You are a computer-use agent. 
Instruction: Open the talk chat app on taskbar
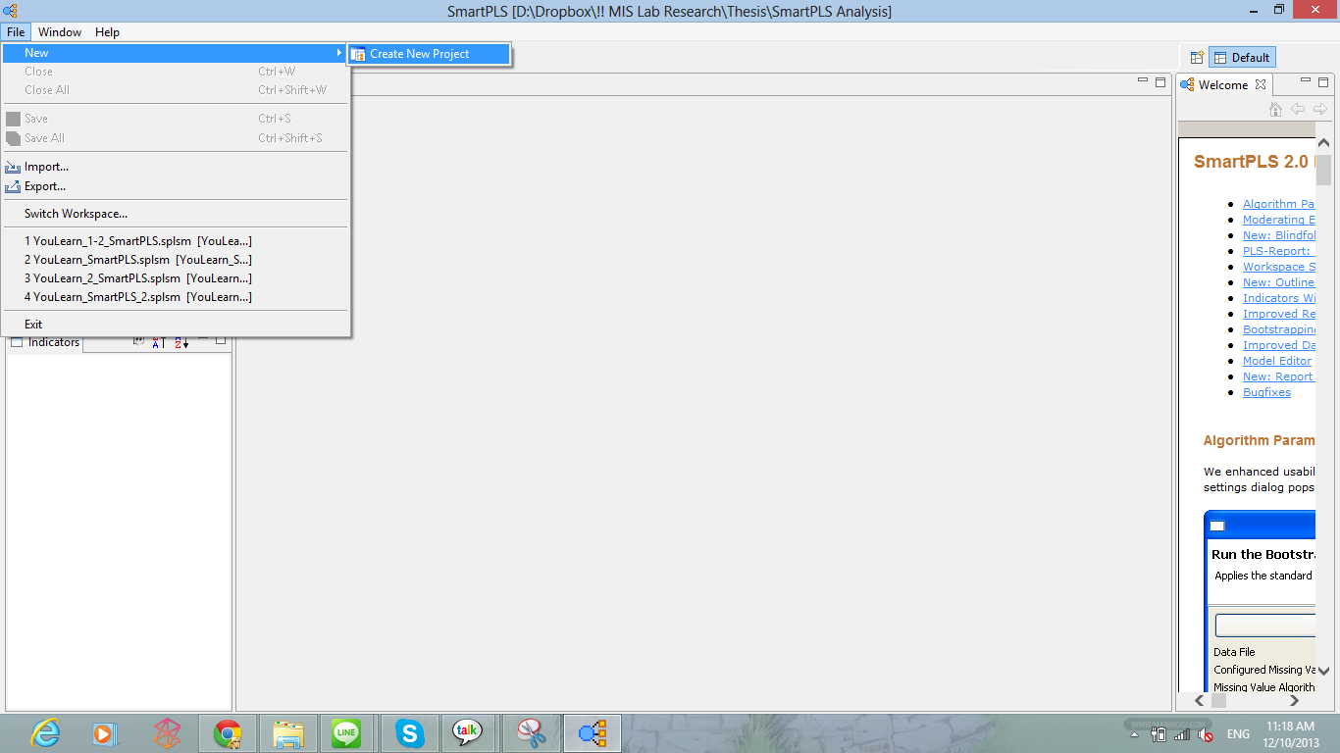pos(468,733)
